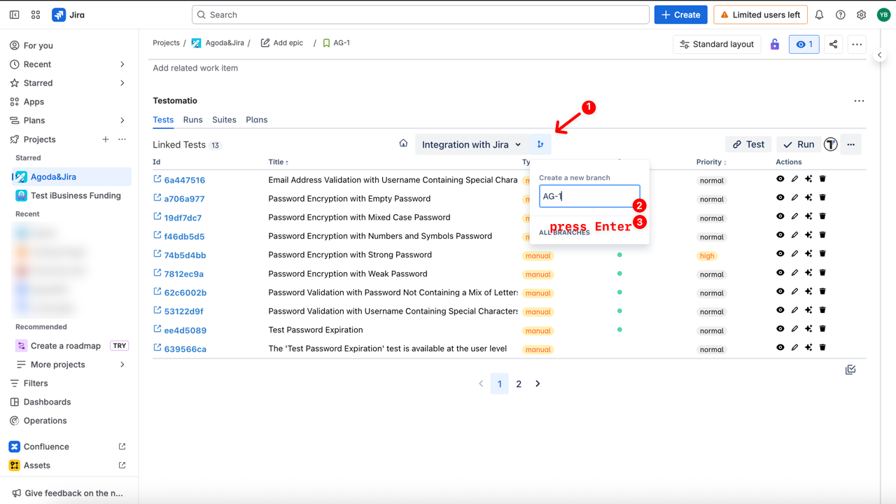Click the high priority label
This screenshot has height=504, width=896.
point(707,255)
